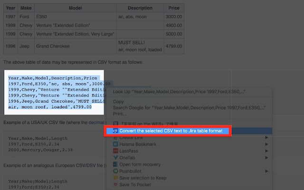Click the Open form recovery icon
The width and height of the screenshot is (304, 190).
pos(115,164)
